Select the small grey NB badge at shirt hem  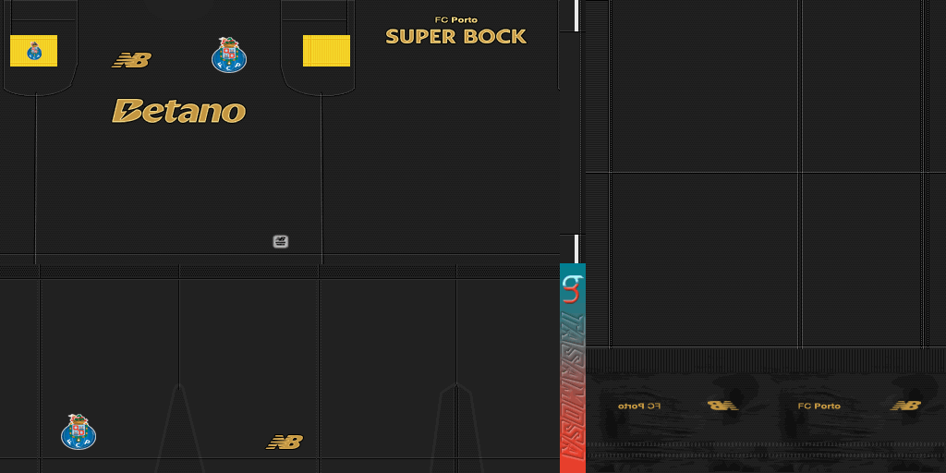click(281, 241)
